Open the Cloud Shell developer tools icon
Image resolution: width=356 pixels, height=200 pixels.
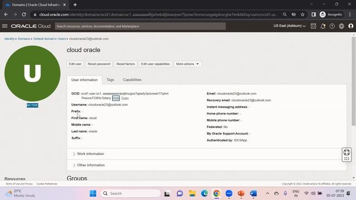313,26
